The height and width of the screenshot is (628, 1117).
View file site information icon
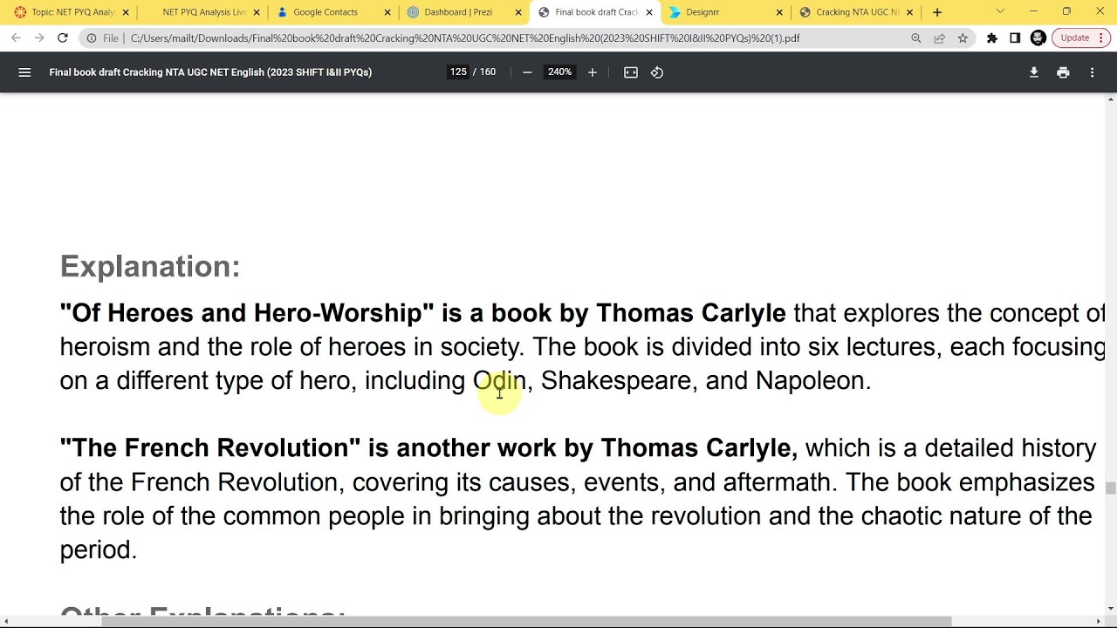click(91, 38)
